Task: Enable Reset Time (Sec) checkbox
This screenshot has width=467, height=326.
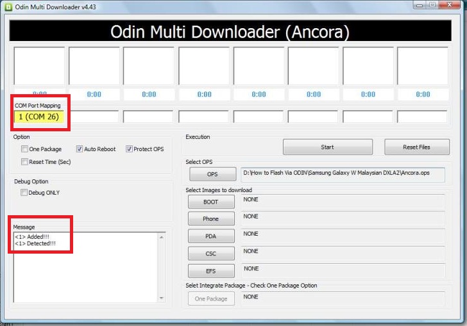Action: [25, 162]
